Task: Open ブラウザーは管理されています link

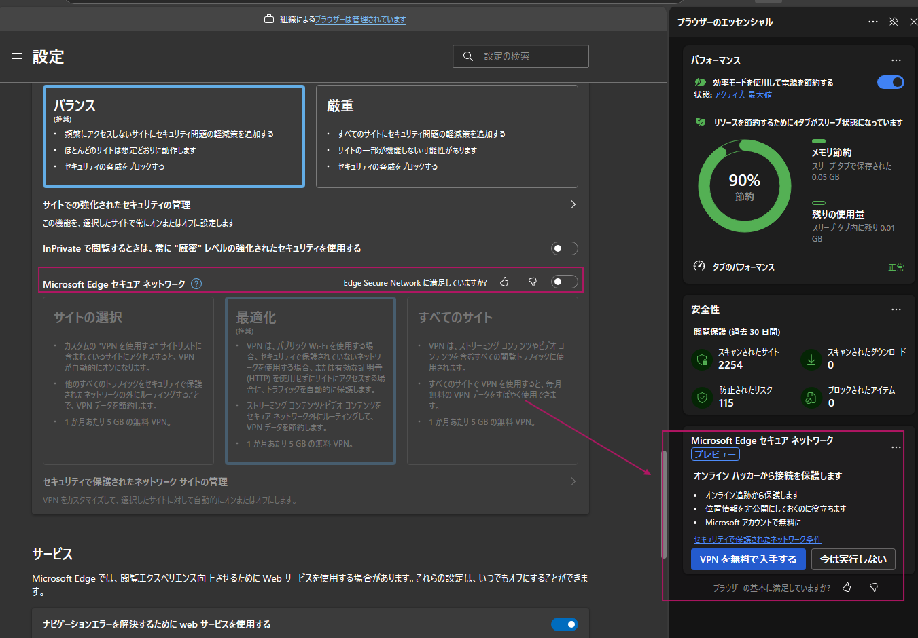Action: 360,20
